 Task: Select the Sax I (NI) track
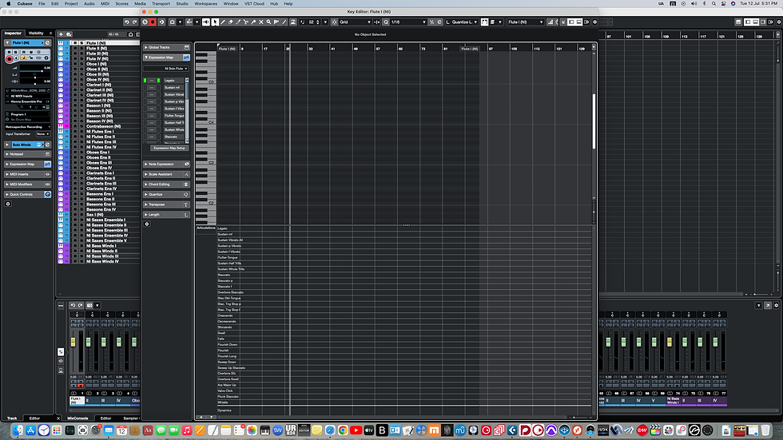click(x=94, y=215)
